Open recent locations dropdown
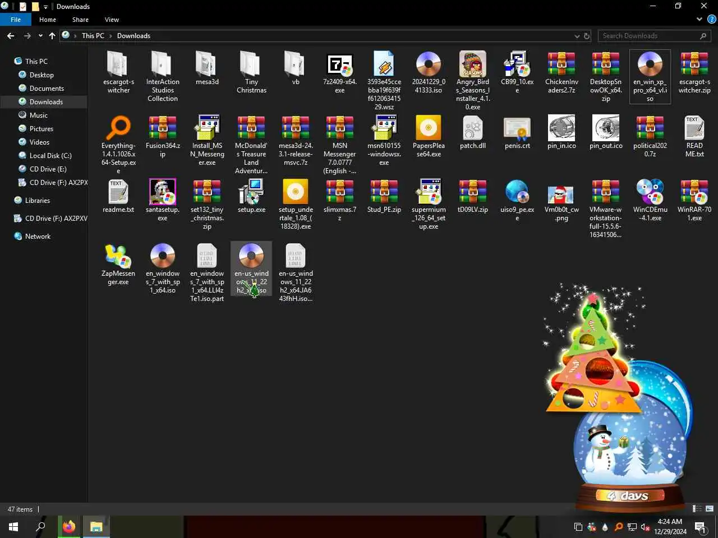Screen dimensions: 718x538 [40, 36]
